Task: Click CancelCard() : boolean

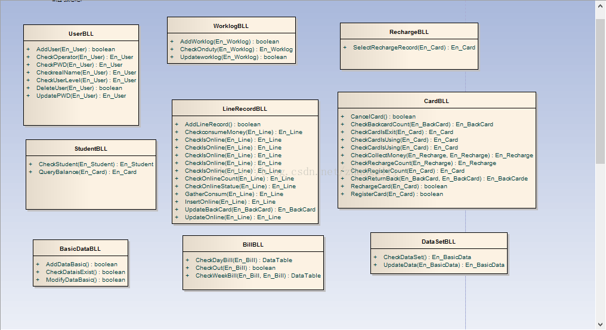Action: pyautogui.click(x=383, y=117)
